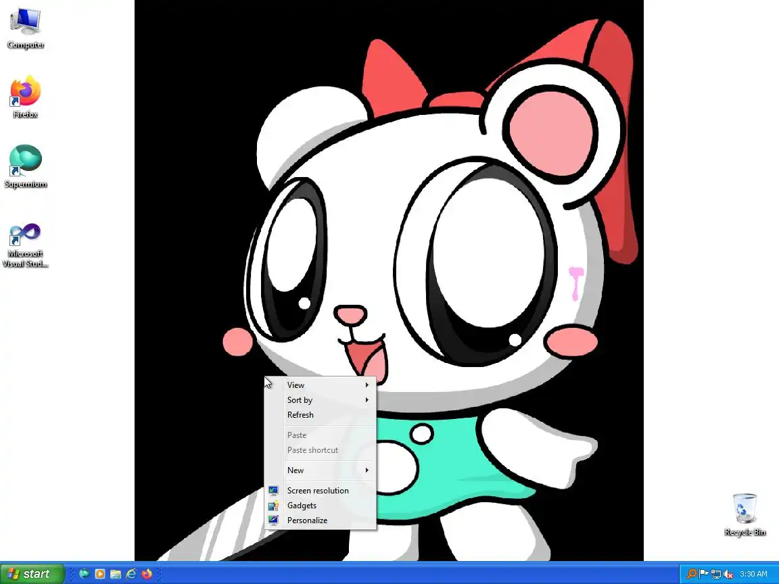The height and width of the screenshot is (584, 779).
Task: Click the grayed-out Paste shortcut entry
Action: (x=320, y=450)
